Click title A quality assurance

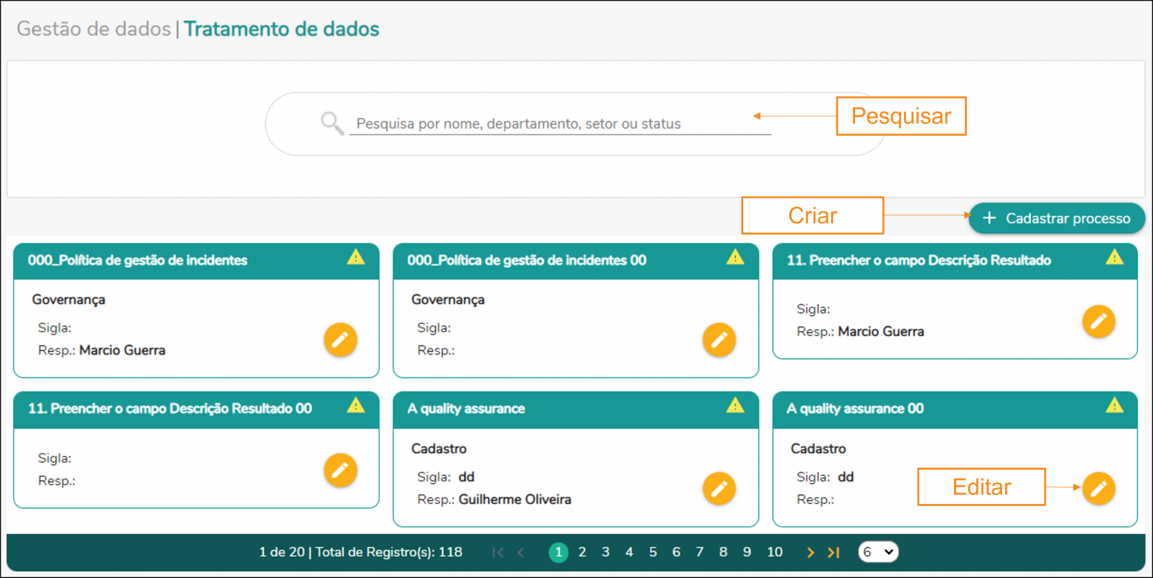coord(466,409)
